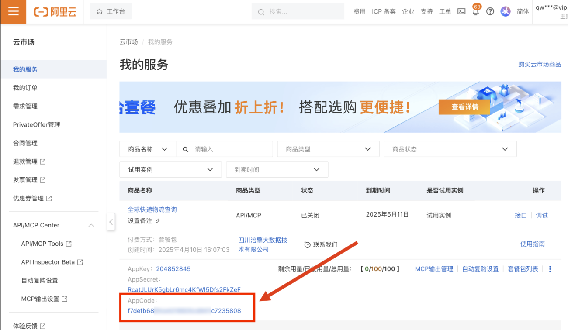Open the 全球快递物流查询 product link
Viewport: 568px width, 330px height.
coord(152,210)
